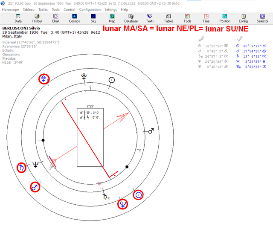This screenshot has width=273, height=232.
Task: Click the Ayanamsa 22°53'15" value
Action: pyautogui.click(x=20, y=46)
